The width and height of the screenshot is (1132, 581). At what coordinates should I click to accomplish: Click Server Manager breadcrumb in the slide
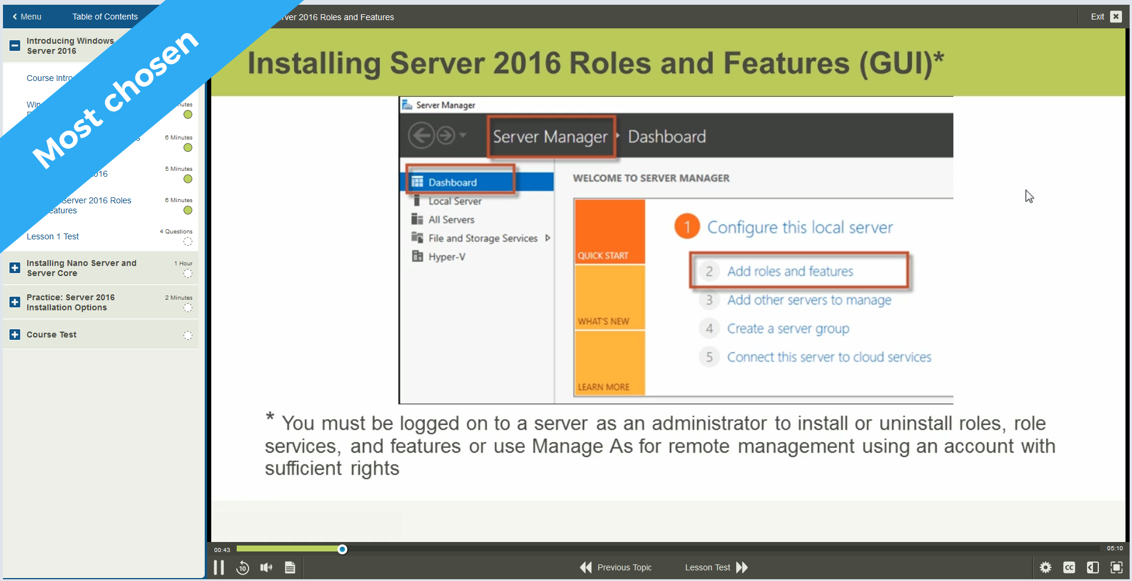[550, 137]
